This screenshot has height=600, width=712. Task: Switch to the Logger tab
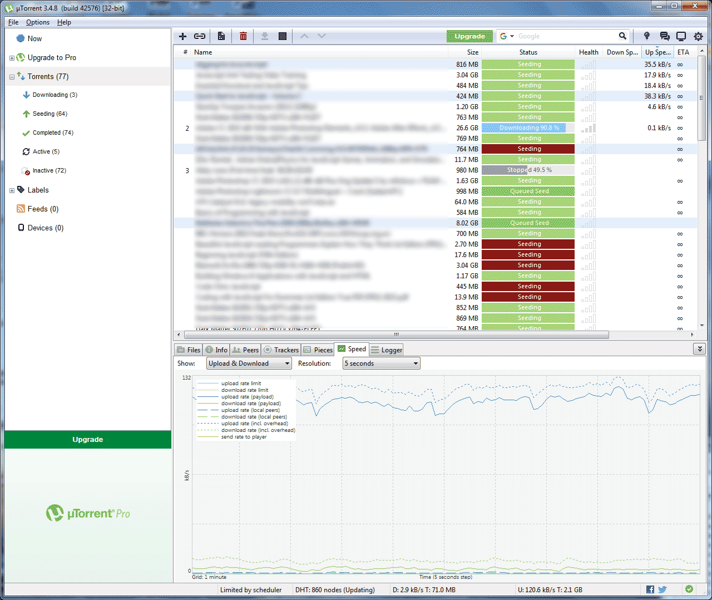386,350
